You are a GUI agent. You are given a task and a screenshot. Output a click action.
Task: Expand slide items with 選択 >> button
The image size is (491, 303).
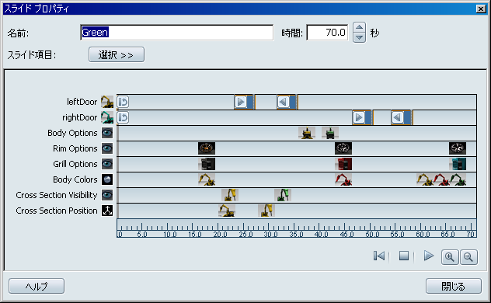click(x=117, y=55)
